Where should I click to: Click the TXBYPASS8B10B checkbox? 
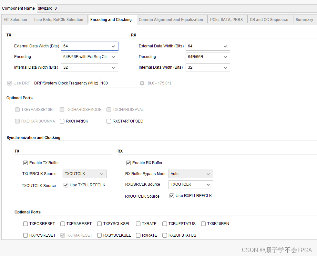(x=17, y=110)
